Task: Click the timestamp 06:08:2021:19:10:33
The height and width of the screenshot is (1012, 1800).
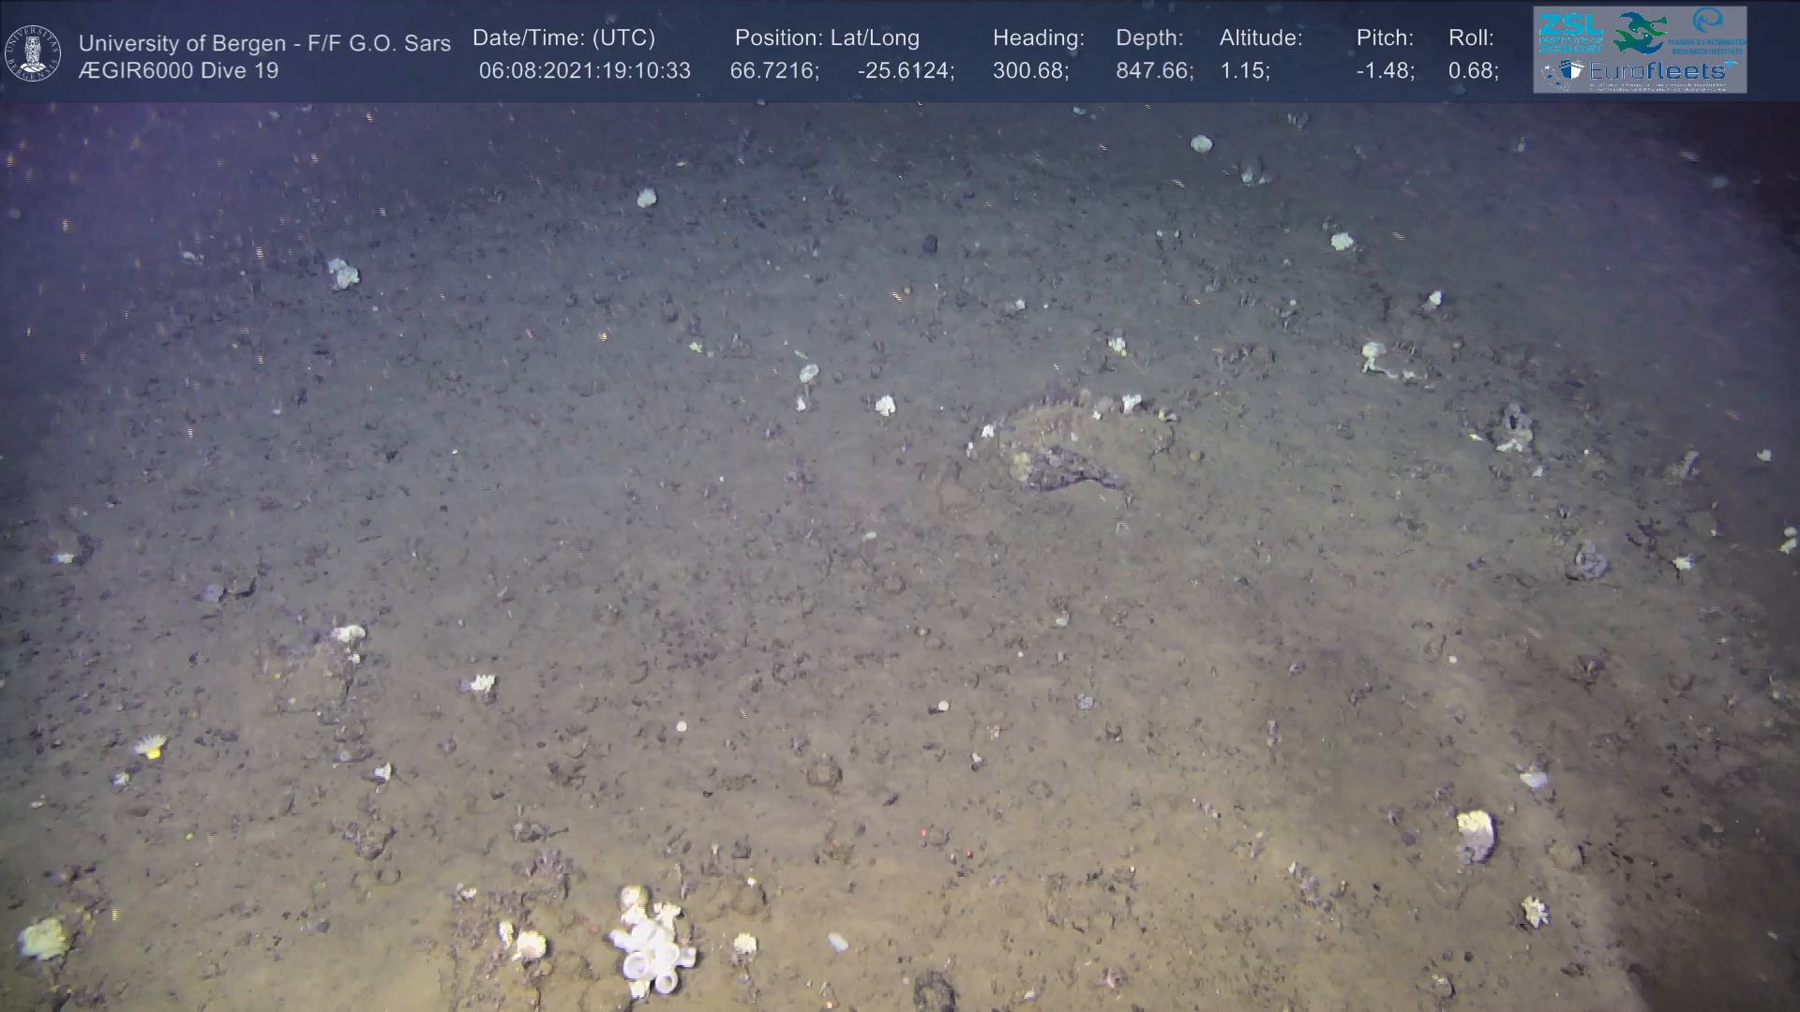Action: (584, 71)
